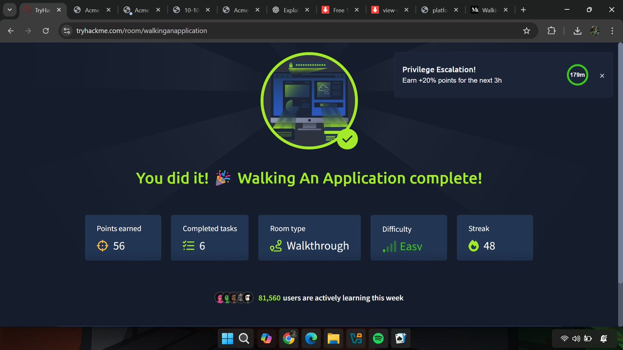Open the Chrome downloads icon
Screen dimensions: 623x350
pyautogui.click(x=577, y=31)
